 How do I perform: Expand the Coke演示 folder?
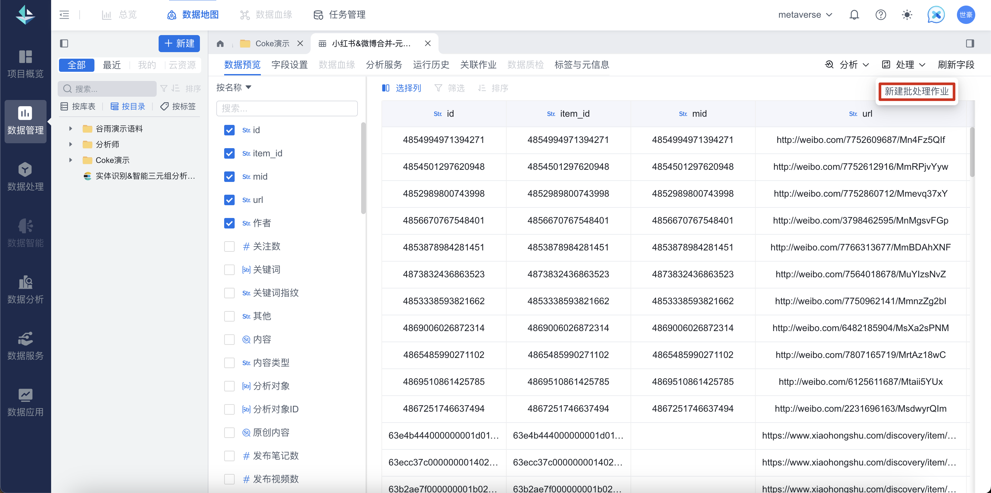(70, 160)
